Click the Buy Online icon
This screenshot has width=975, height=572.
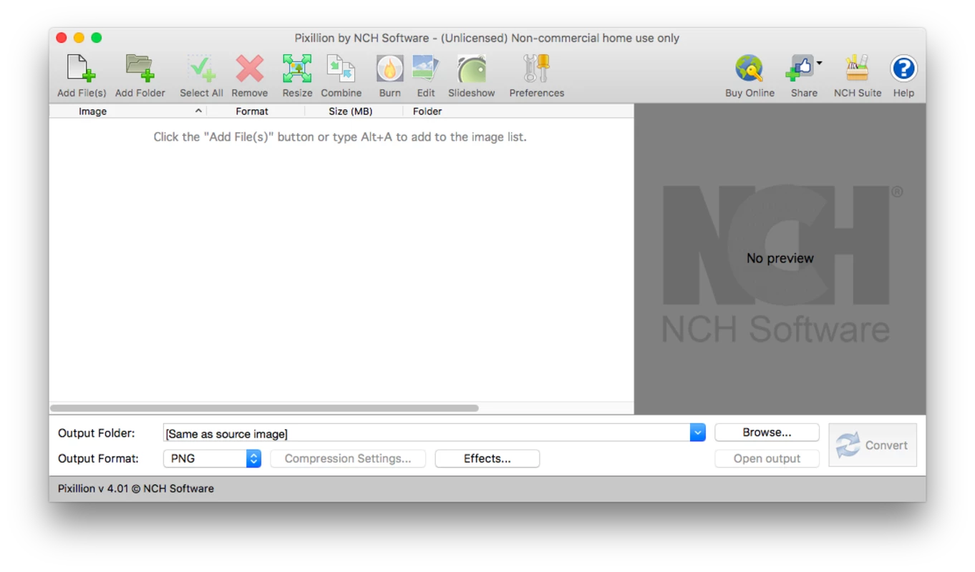click(750, 69)
